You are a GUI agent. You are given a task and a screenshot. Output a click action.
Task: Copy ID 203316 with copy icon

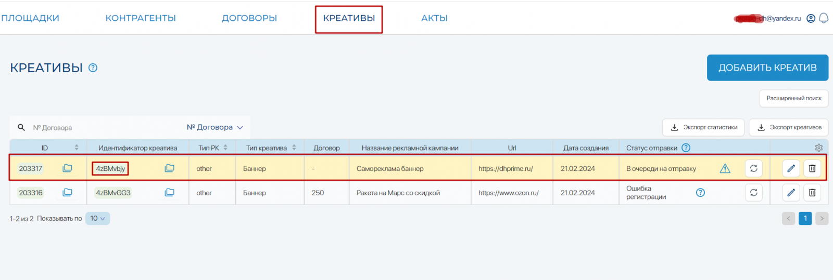pyautogui.click(x=67, y=193)
